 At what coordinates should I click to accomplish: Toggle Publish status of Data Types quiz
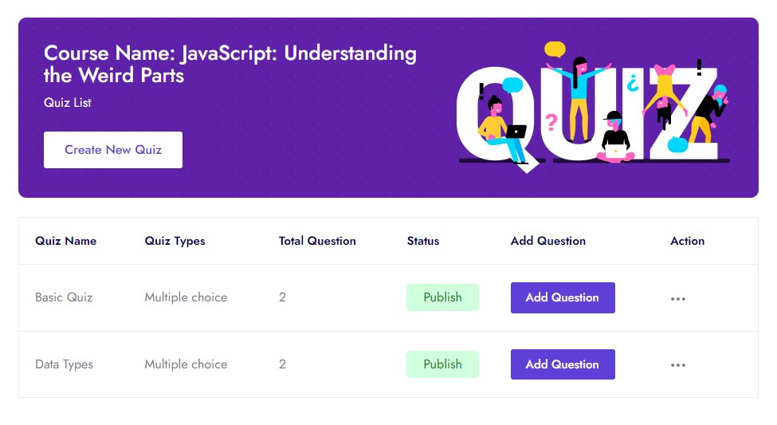tap(442, 364)
